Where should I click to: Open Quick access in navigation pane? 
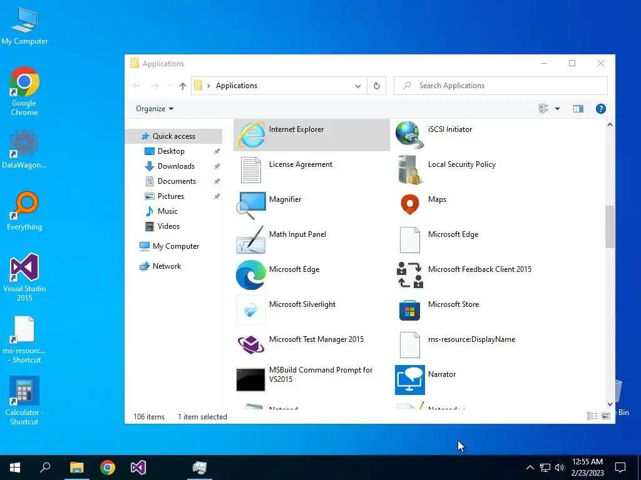tap(174, 136)
